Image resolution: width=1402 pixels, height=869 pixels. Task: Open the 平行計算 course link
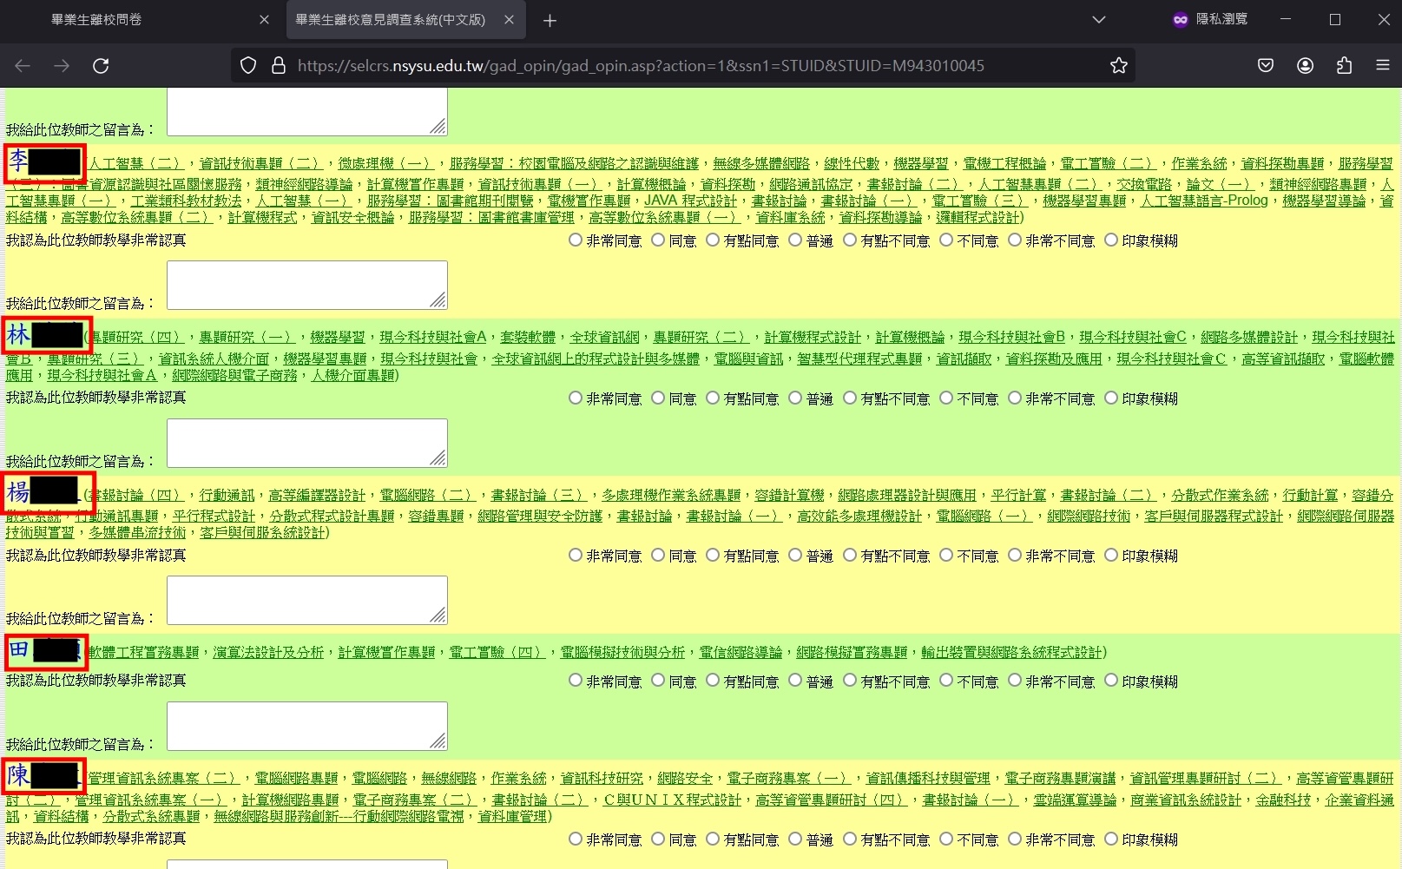pos(1018,495)
